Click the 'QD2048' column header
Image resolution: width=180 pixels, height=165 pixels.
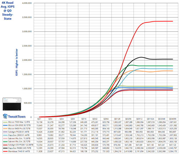(161, 119)
